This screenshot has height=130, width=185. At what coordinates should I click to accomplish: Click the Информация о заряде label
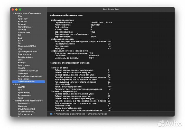click(x=62, y=39)
